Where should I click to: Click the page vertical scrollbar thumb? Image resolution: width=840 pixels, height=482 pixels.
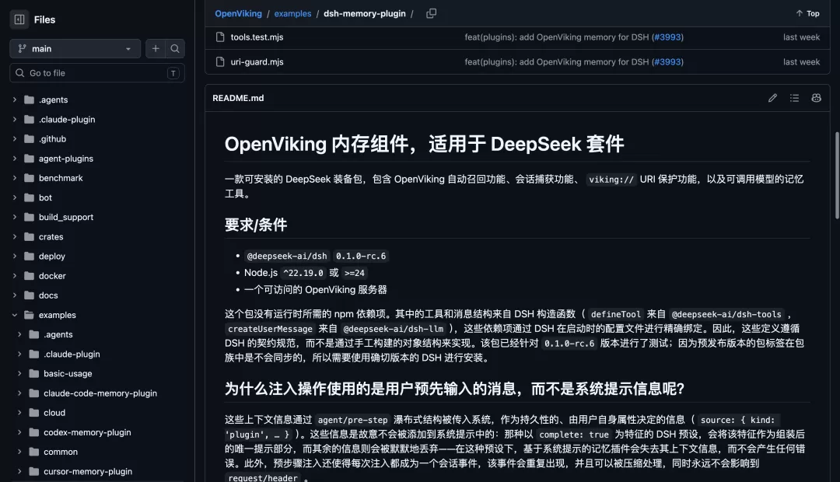point(837,175)
